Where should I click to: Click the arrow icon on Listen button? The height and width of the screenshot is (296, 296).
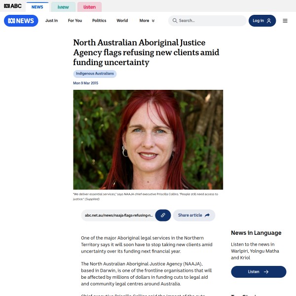[x=266, y=272]
